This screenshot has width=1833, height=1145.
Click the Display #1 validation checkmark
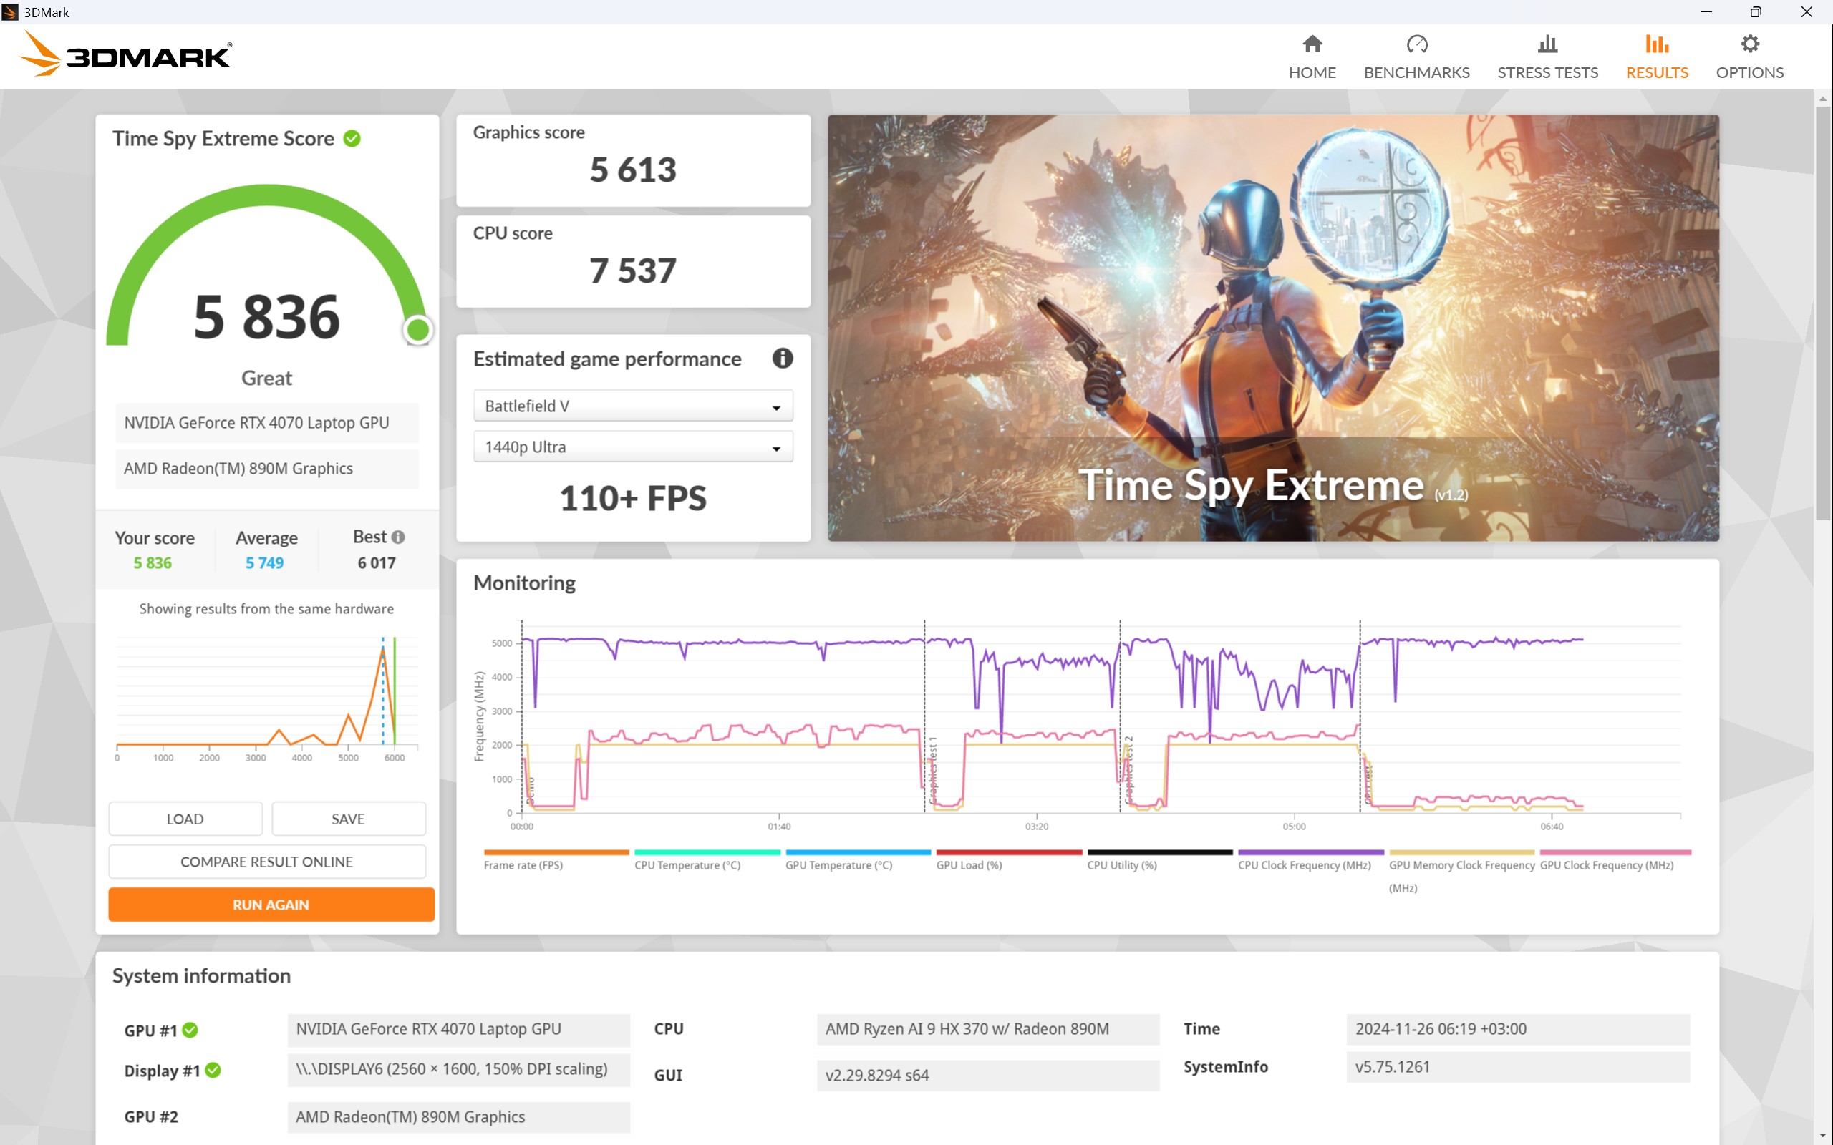click(x=213, y=1070)
